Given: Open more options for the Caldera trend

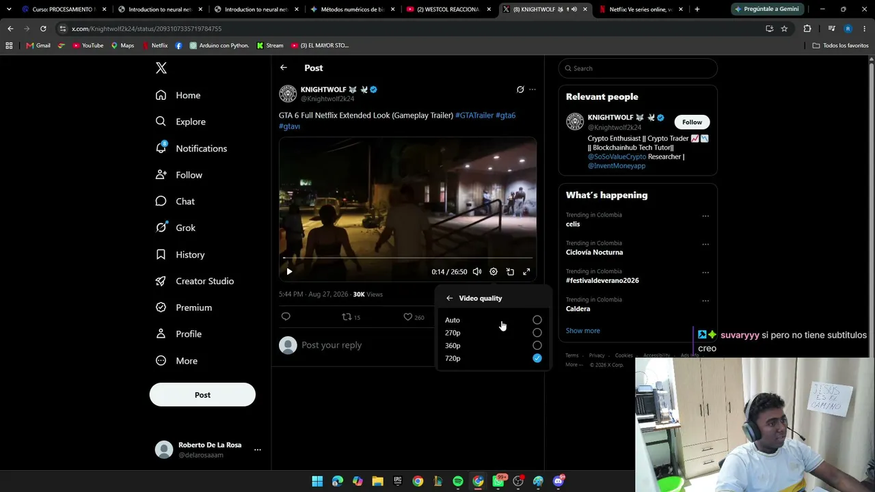Looking at the screenshot, I should coord(705,301).
